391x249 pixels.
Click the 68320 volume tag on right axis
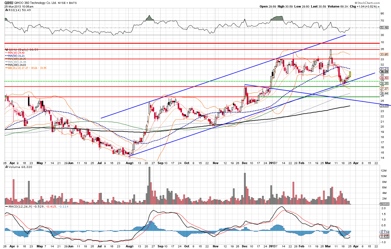384,204
